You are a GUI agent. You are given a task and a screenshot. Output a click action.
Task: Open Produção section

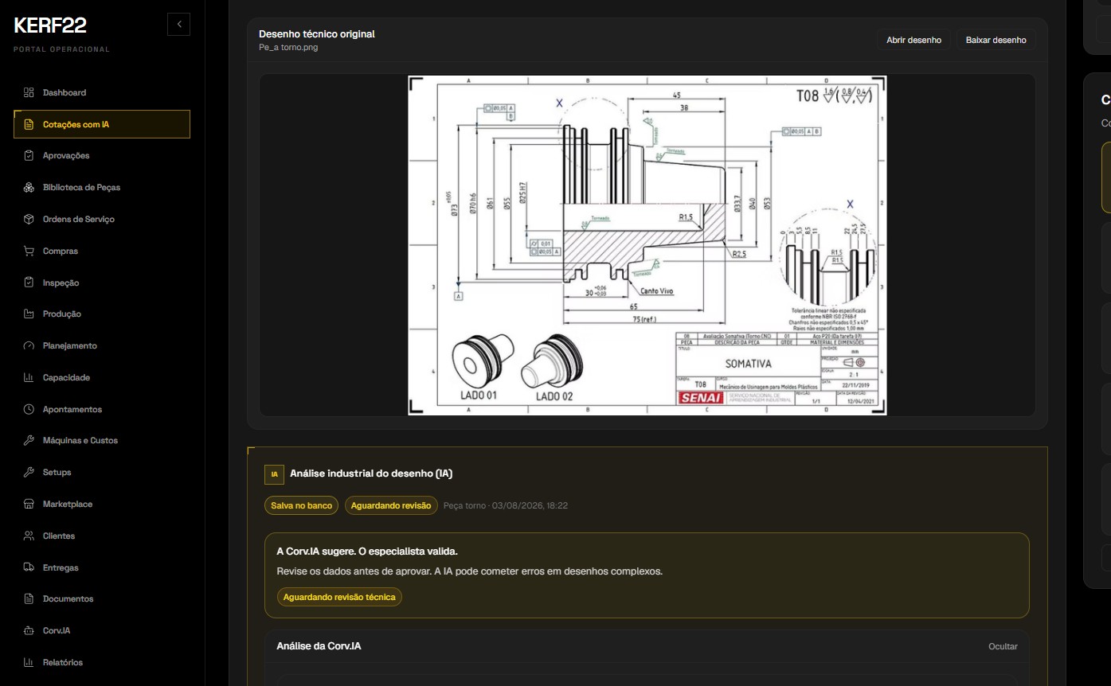click(102, 314)
